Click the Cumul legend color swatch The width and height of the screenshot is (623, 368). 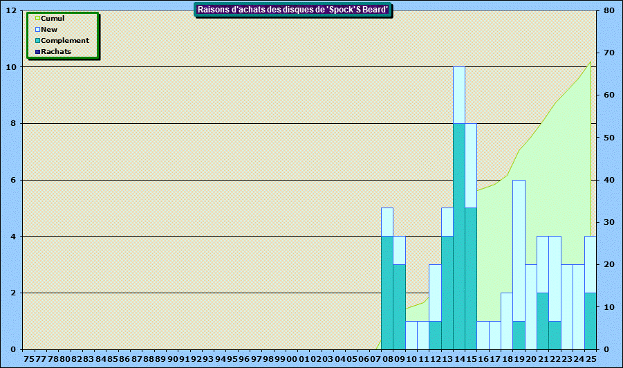tap(37, 19)
